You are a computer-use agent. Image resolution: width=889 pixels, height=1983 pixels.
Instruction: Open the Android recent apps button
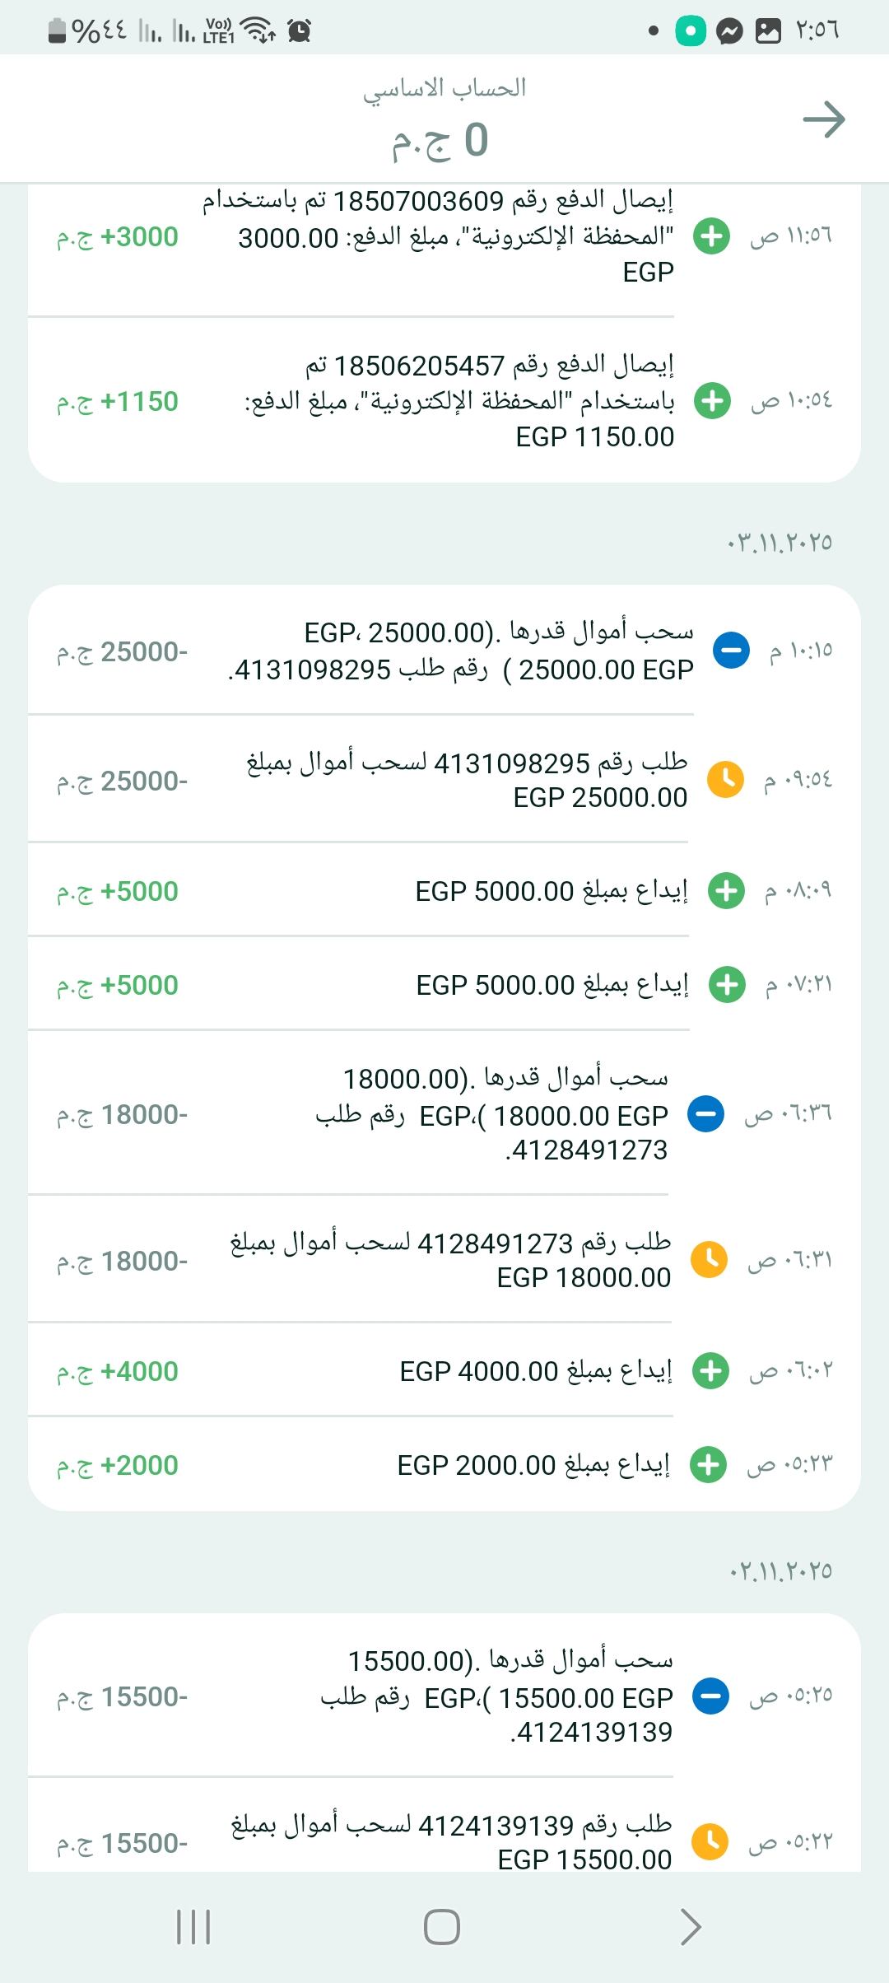(x=194, y=1927)
